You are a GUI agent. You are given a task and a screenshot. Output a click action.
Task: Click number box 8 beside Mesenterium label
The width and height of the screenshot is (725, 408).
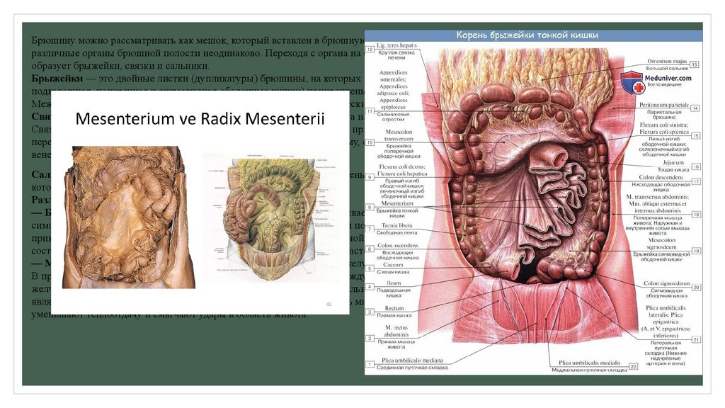click(x=370, y=207)
